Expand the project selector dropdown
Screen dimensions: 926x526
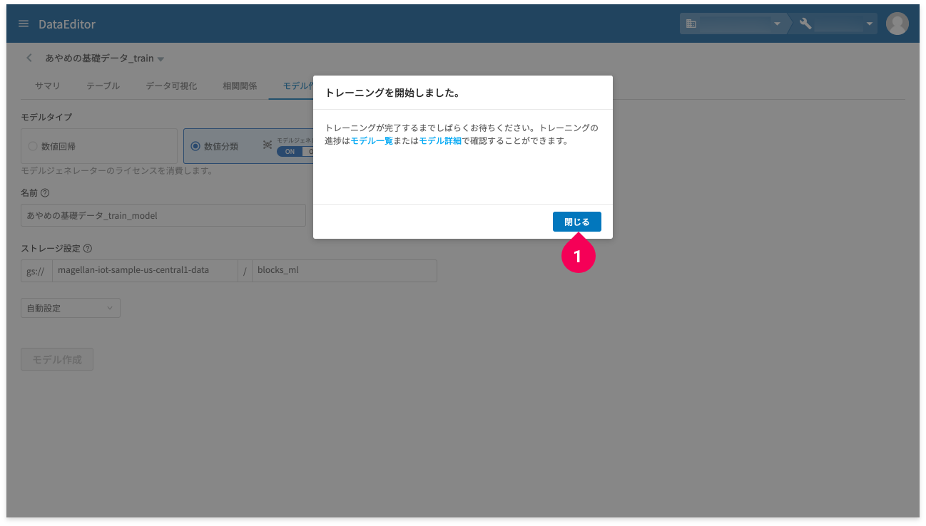[x=870, y=24]
